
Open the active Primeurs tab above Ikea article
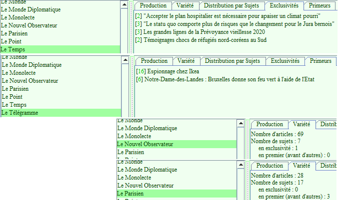tap(320, 61)
